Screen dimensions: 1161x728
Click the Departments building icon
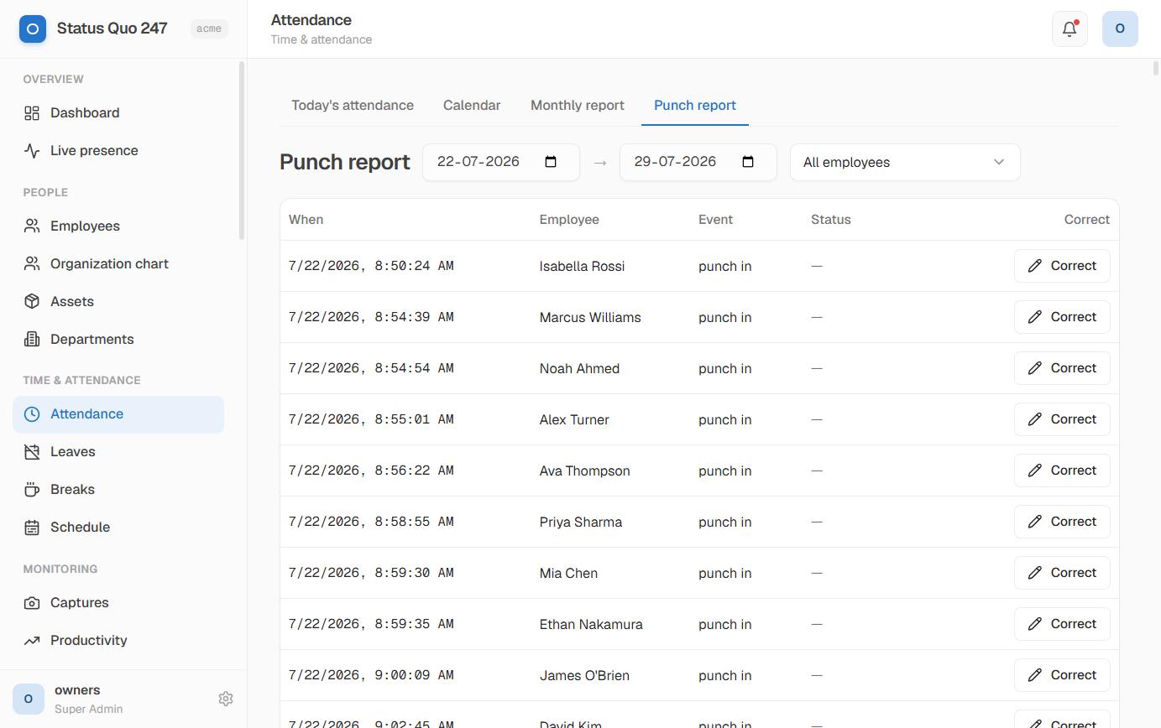click(x=32, y=339)
